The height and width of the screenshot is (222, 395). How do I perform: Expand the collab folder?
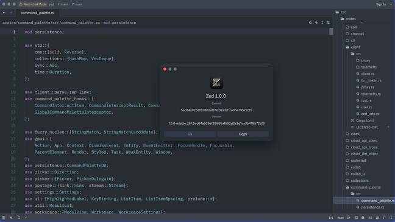354,167
